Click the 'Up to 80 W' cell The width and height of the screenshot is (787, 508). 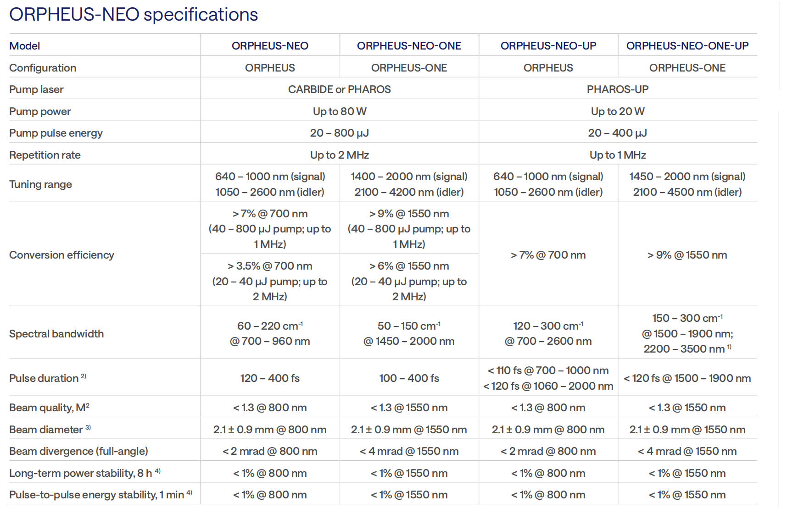coord(339,111)
